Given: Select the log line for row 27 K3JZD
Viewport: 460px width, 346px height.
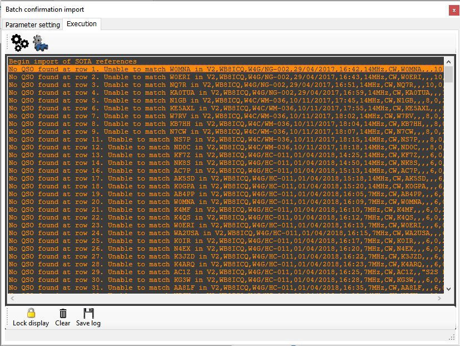Looking at the screenshot, I should 226,256.
